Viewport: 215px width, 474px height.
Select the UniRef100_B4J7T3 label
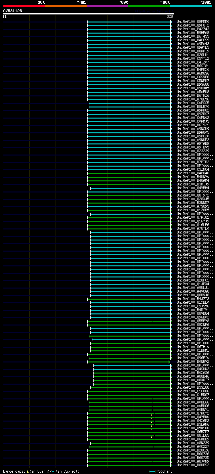[x=193, y=299]
